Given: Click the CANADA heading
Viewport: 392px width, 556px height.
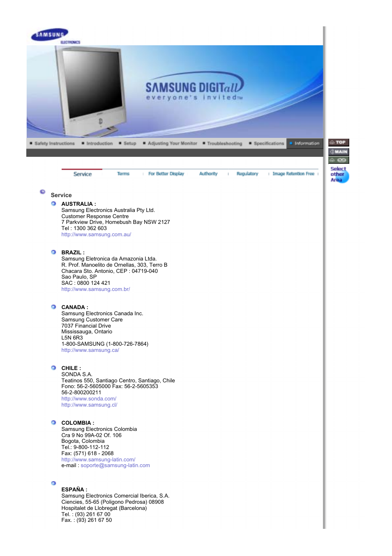Looking at the screenshot, I should click(x=74, y=307).
